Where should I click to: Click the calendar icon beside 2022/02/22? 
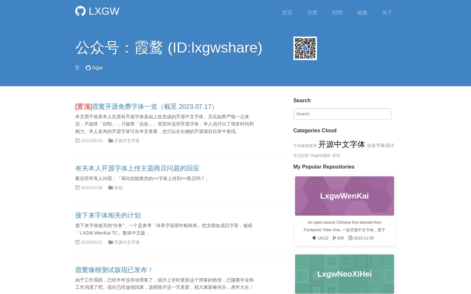78,242
